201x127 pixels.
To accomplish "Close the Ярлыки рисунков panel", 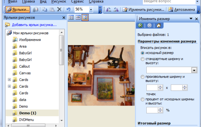I will tap(64, 18).
